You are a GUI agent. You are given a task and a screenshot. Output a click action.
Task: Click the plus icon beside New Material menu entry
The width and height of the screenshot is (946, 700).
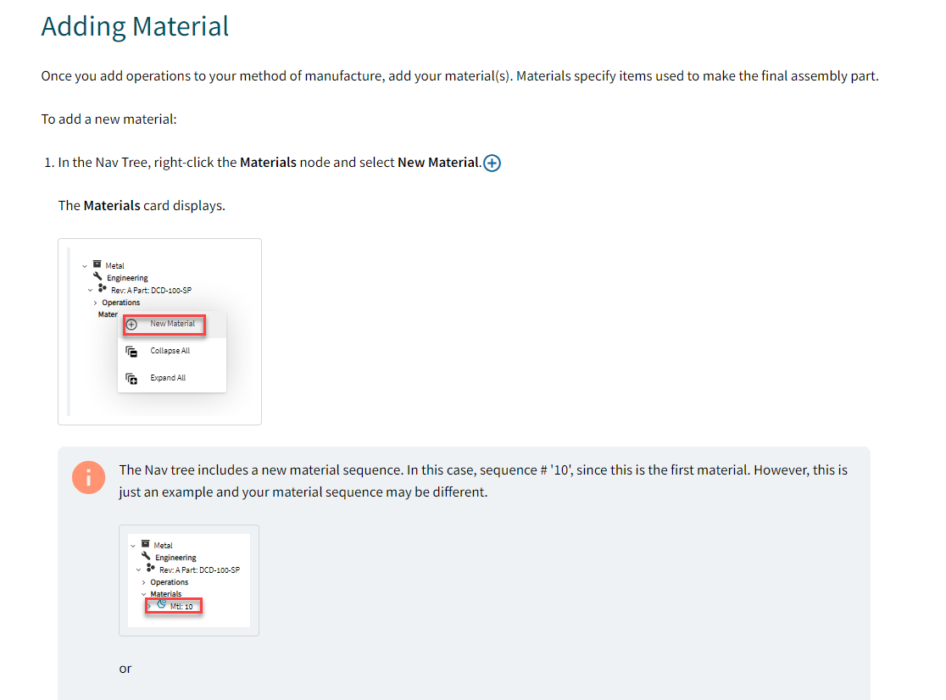pyautogui.click(x=131, y=324)
